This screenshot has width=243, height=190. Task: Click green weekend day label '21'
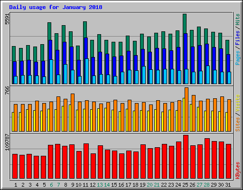[157, 185]
